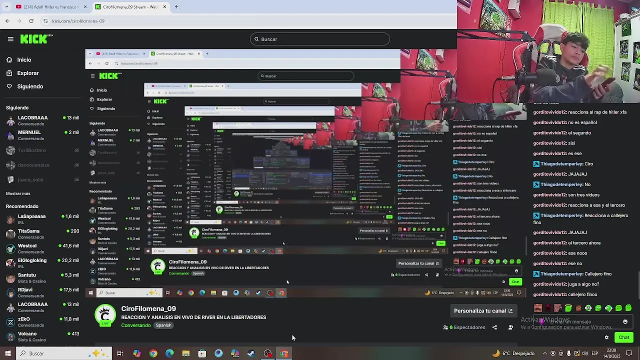The width and height of the screenshot is (640, 360).
Task: Expand the Mostrar más following list
Action: (x=18, y=193)
